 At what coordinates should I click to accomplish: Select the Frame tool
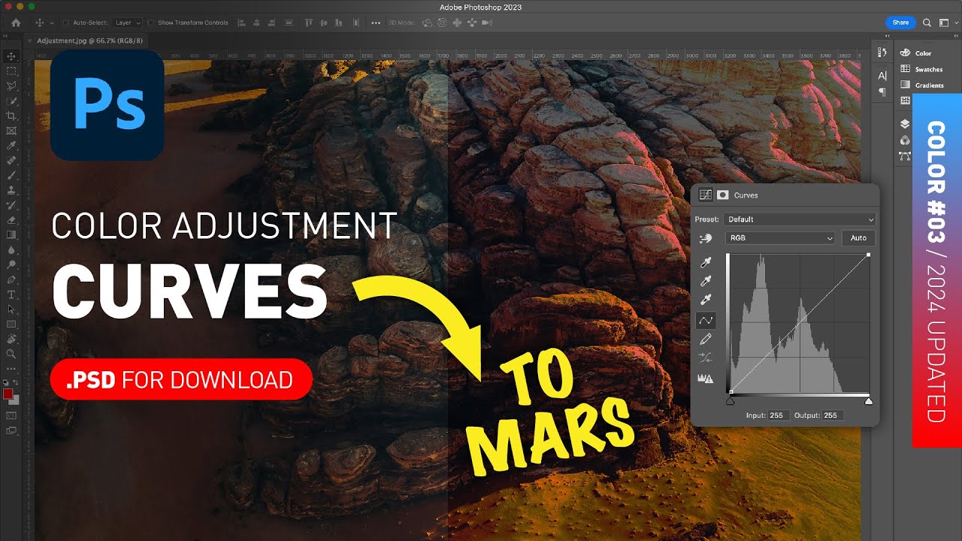pyautogui.click(x=11, y=130)
